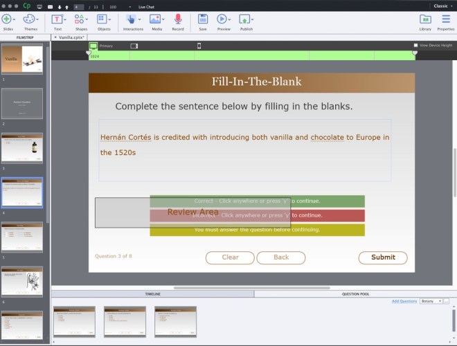Click the Objects toolbar icon
The width and height of the screenshot is (457, 346).
tap(101, 19)
